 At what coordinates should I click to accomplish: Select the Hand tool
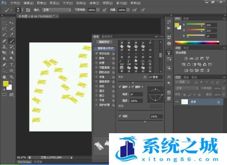(5, 77)
